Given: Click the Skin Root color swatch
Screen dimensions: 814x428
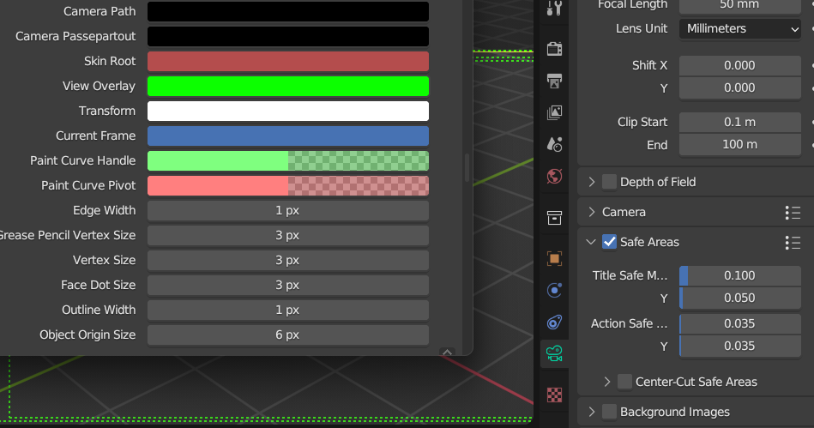Looking at the screenshot, I should click(288, 61).
